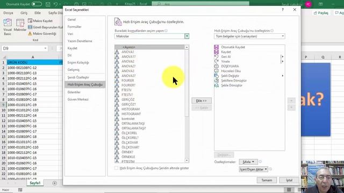
Task: Select the DÜŞEYUARA smiley icon
Action: (x=216, y=66)
